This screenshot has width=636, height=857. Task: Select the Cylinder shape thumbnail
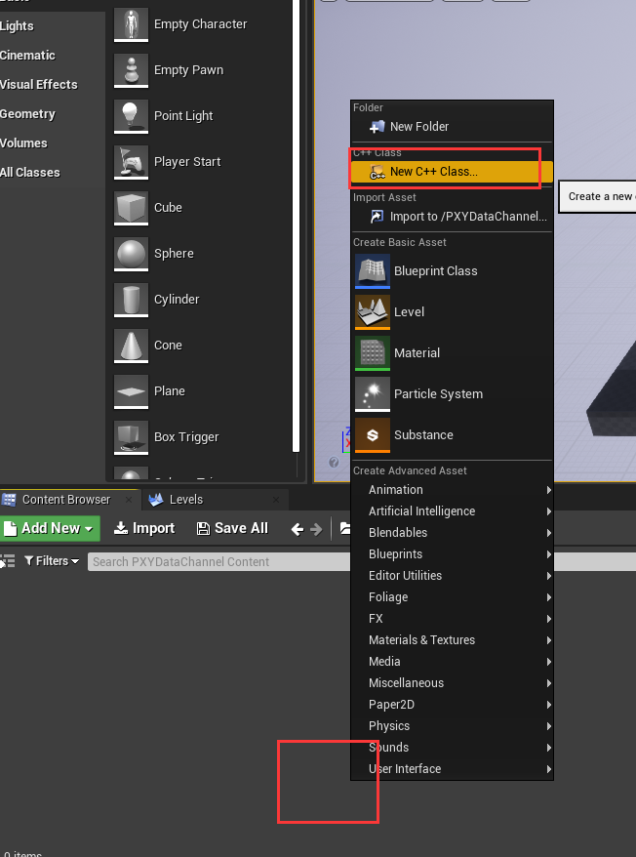pos(131,300)
